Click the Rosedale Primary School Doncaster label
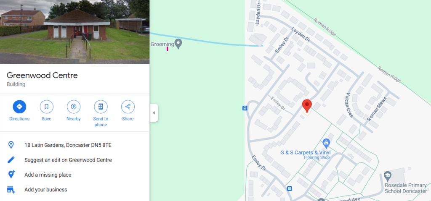This screenshot has height=201, width=431. (x=406, y=188)
